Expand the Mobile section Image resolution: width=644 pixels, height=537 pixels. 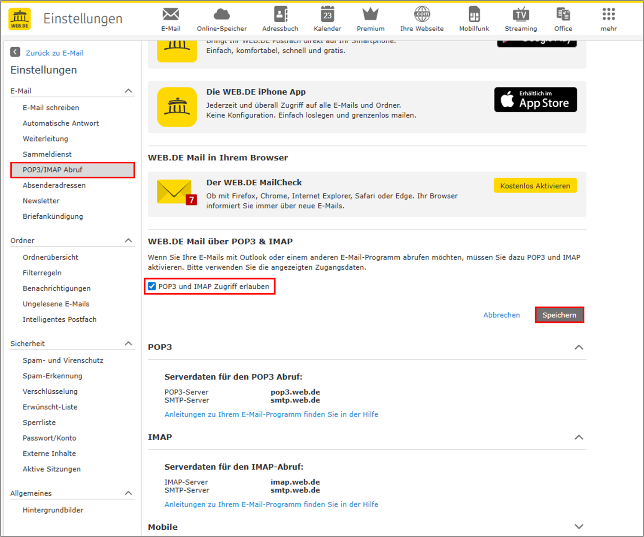tap(579, 527)
